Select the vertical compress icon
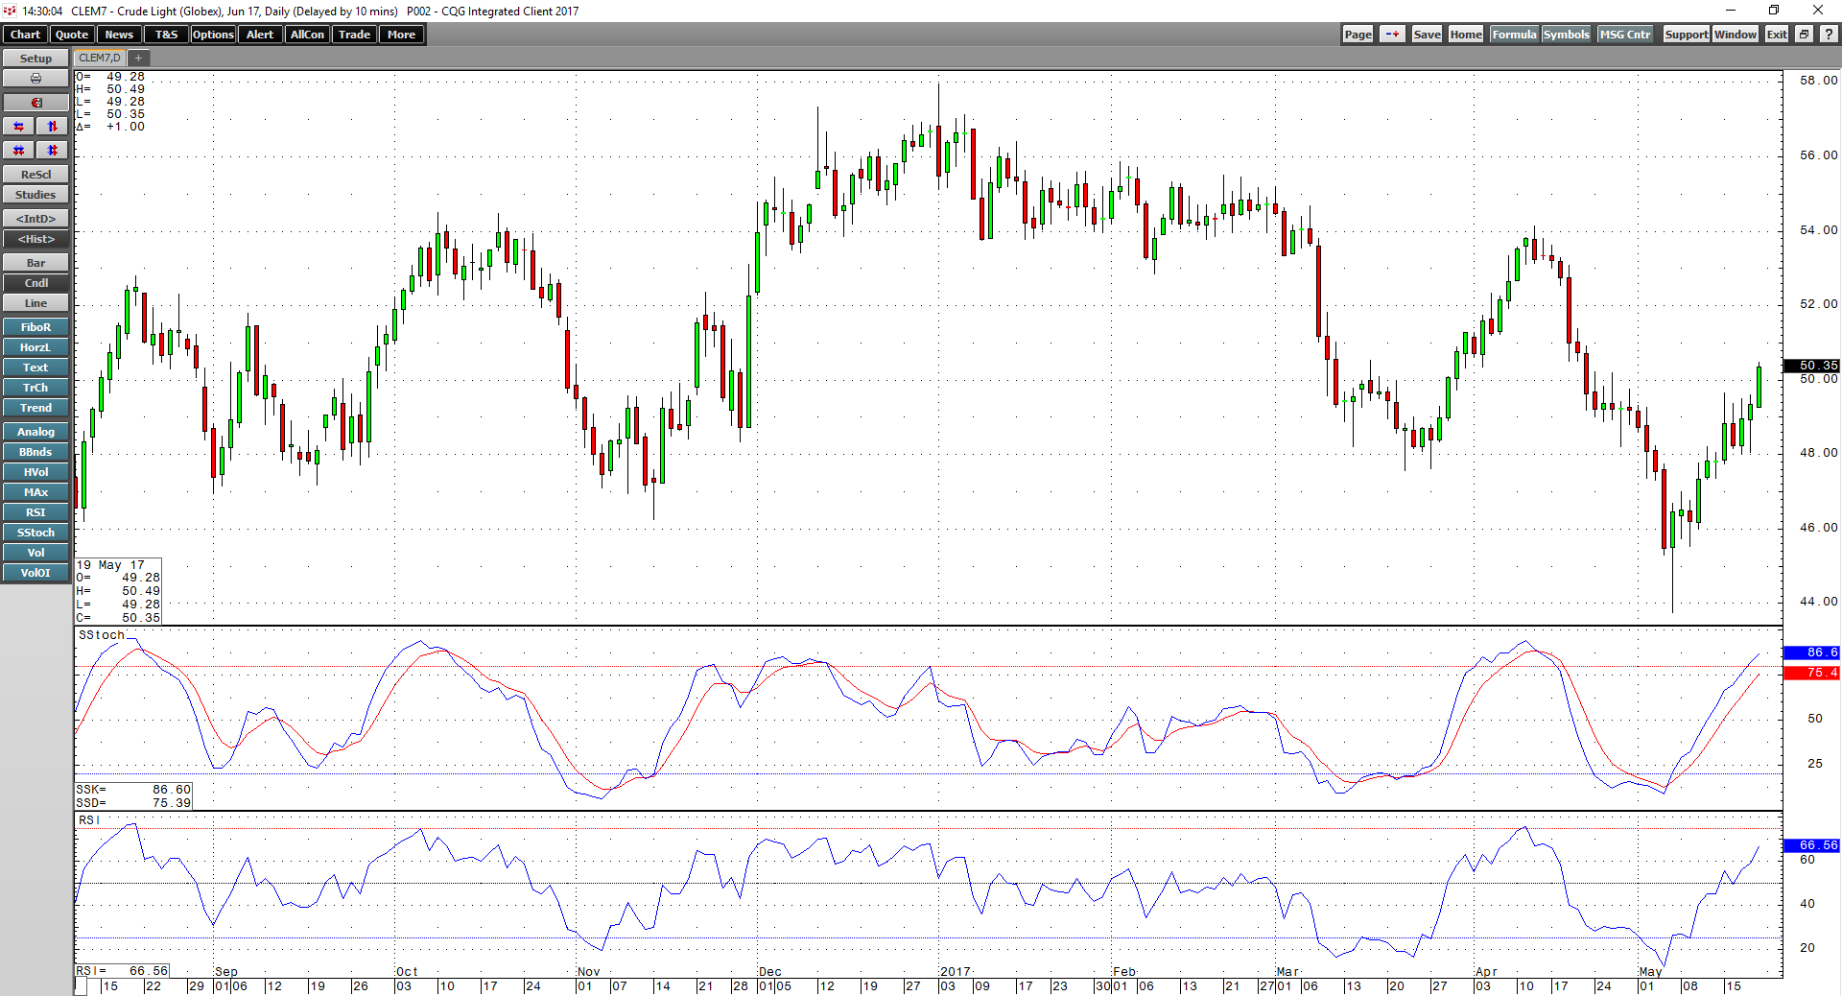This screenshot has width=1842, height=996. [x=52, y=150]
